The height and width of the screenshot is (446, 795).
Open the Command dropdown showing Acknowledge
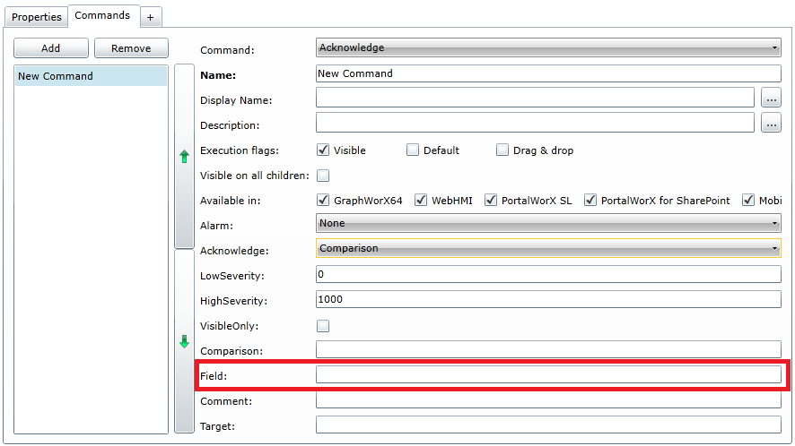point(548,47)
